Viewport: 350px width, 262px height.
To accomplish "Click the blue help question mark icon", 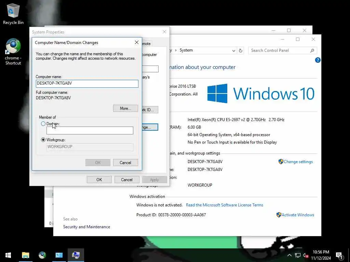I will [x=318, y=60].
